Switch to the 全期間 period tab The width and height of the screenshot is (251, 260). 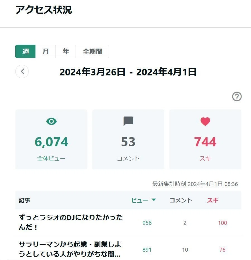click(92, 51)
